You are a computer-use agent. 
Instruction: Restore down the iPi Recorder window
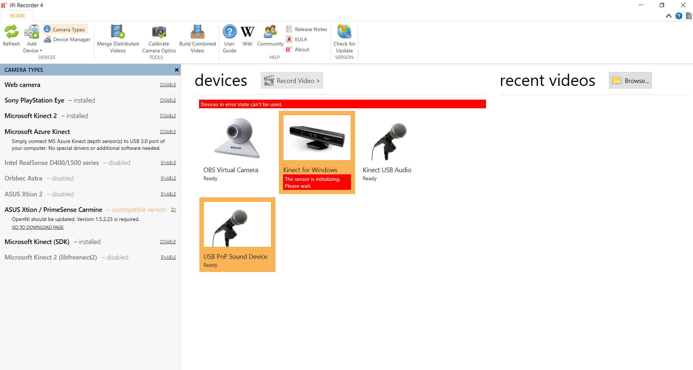pos(662,5)
